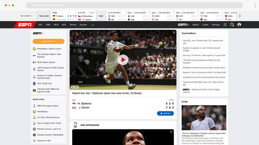
Task: Open the Soccer navigation menu item
Action: 83,25
